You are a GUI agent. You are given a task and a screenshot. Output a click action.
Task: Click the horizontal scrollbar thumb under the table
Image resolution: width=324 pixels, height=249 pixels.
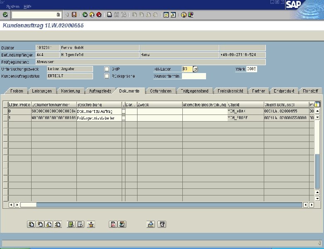tap(28, 205)
